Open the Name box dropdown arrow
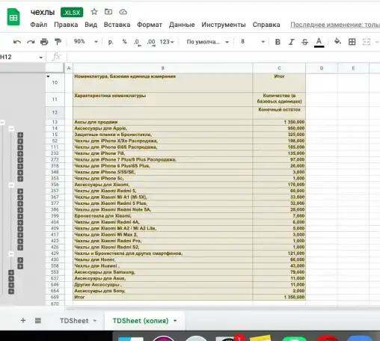 point(40,58)
